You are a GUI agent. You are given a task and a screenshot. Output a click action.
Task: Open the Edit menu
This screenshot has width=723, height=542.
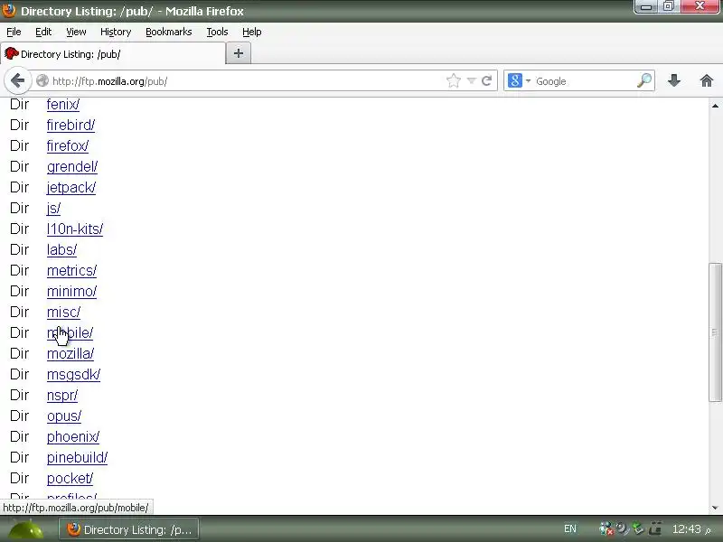click(x=43, y=32)
